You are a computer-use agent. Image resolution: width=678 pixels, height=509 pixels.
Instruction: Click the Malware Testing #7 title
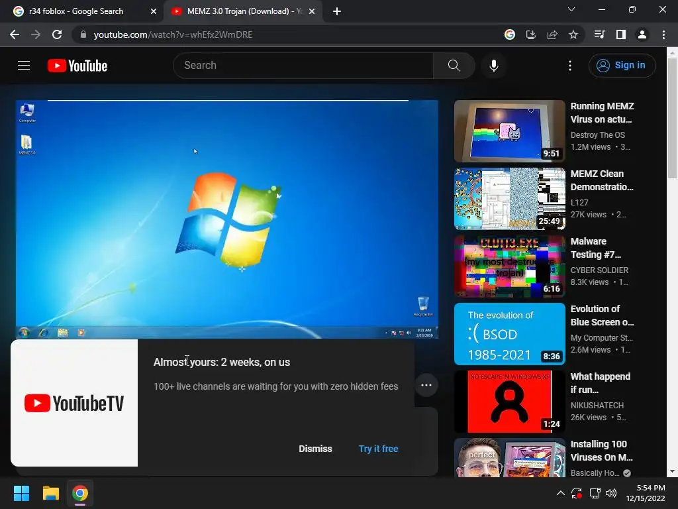coord(596,248)
